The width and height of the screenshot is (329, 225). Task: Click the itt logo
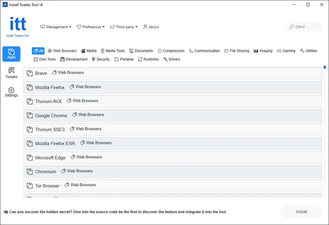tap(18, 24)
